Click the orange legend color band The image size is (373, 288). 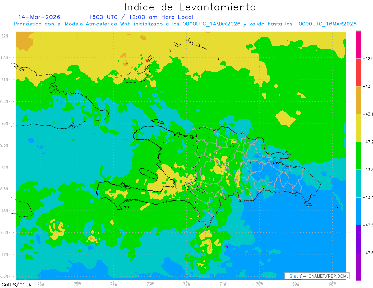pos(358,100)
